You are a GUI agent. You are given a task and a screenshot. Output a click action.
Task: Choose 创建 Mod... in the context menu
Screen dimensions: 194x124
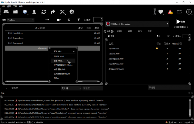[63, 61]
